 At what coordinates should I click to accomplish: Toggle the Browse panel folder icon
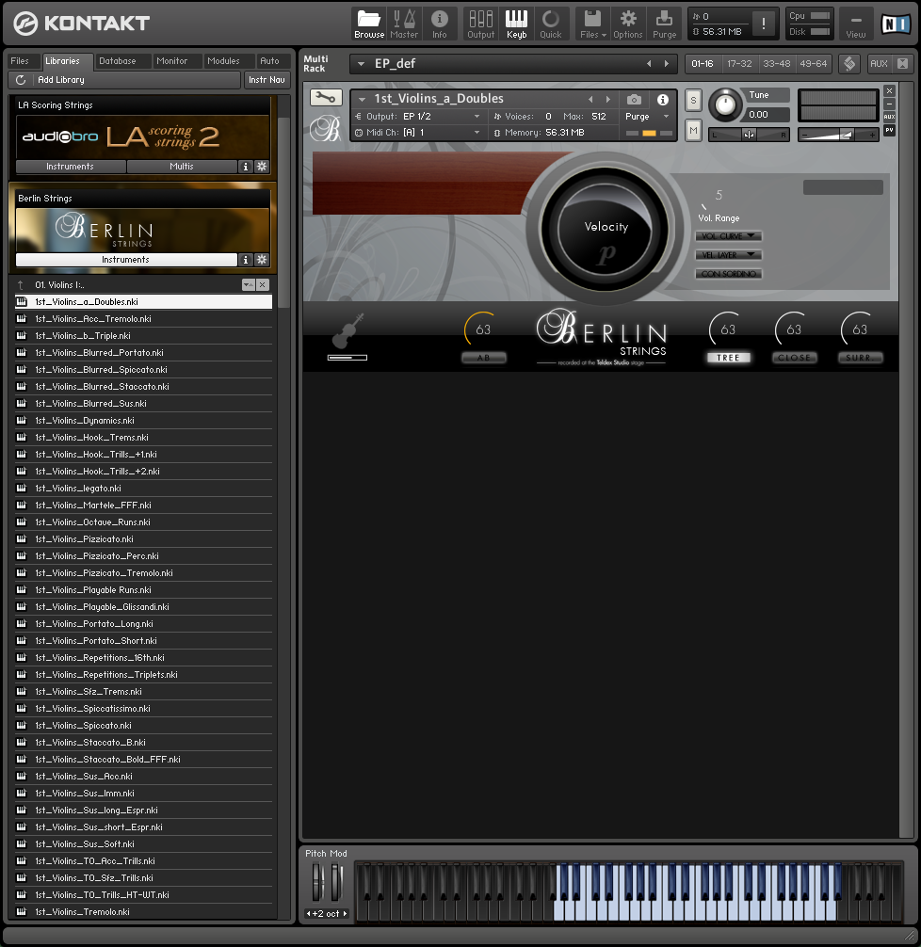[368, 24]
